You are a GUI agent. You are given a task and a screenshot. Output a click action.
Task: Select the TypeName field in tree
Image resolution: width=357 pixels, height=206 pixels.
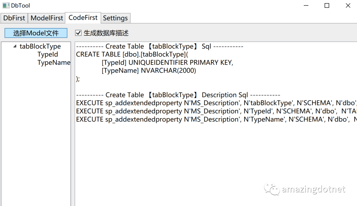pos(54,63)
